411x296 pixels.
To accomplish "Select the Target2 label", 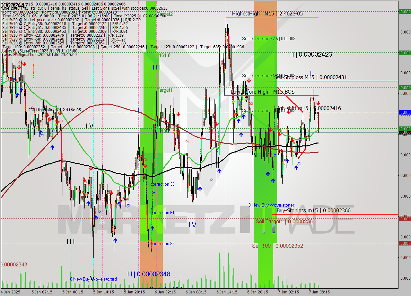I will (165, 14).
